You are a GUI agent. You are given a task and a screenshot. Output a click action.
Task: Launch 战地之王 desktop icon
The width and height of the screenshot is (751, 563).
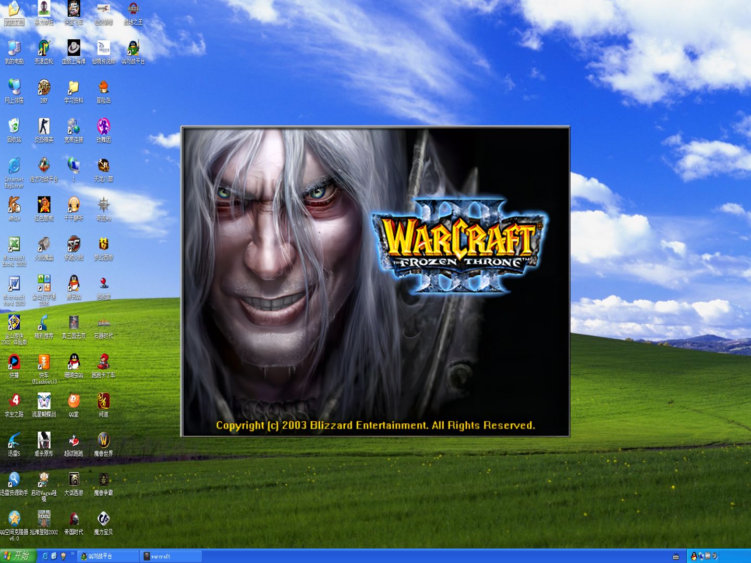134,9
